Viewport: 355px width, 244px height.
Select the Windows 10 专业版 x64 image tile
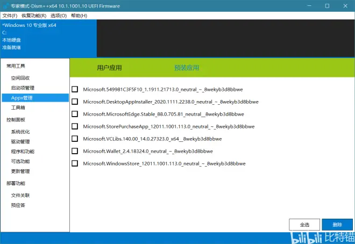48,37
